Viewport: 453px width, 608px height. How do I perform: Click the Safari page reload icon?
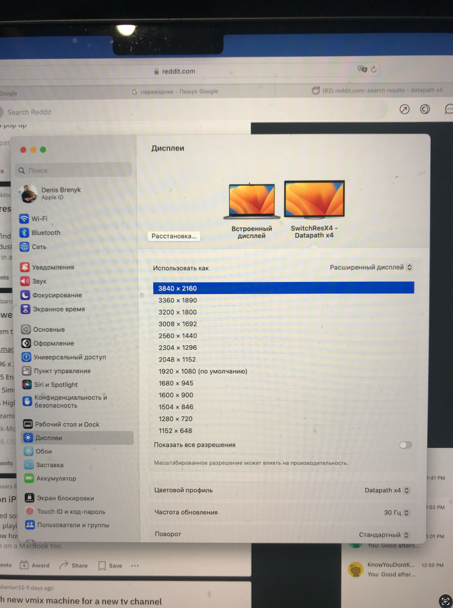click(374, 70)
